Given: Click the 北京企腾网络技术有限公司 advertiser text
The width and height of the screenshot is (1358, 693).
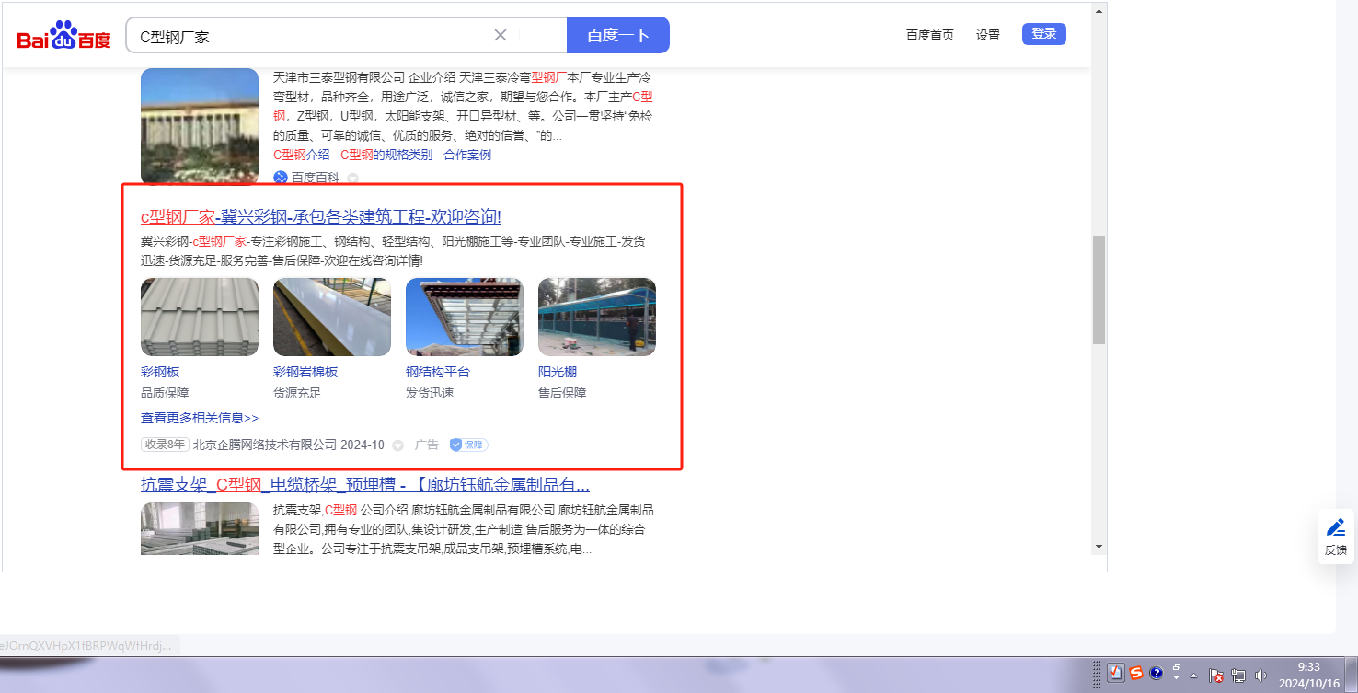Looking at the screenshot, I should tap(265, 445).
